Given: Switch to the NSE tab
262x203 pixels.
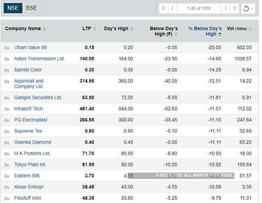Looking at the screenshot, I should [13, 8].
